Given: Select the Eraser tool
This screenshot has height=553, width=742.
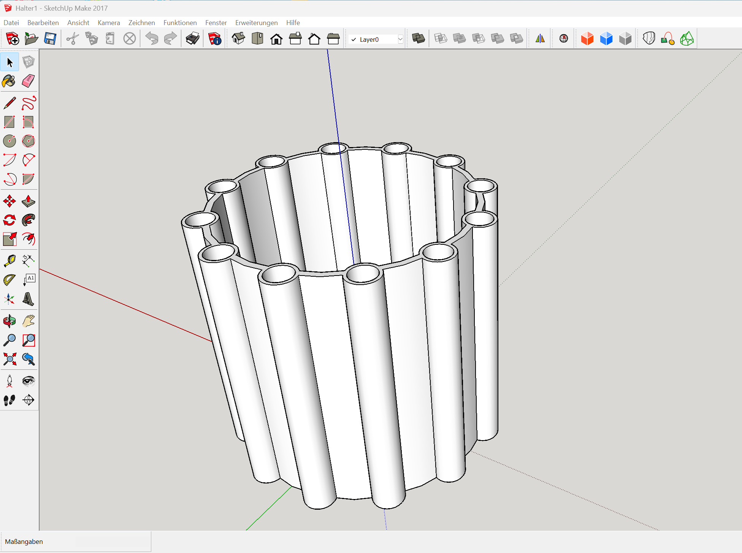Looking at the screenshot, I should [x=29, y=81].
